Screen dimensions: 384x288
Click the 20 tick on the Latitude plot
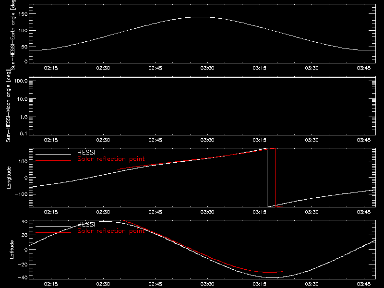click(x=24, y=235)
